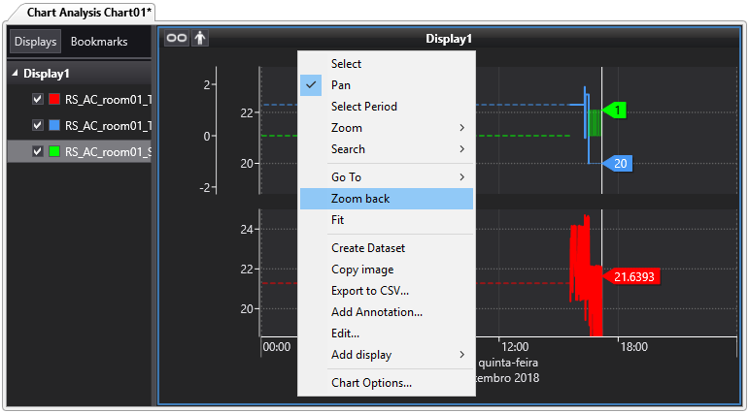Click the blue value marker labeled 20

click(x=619, y=163)
